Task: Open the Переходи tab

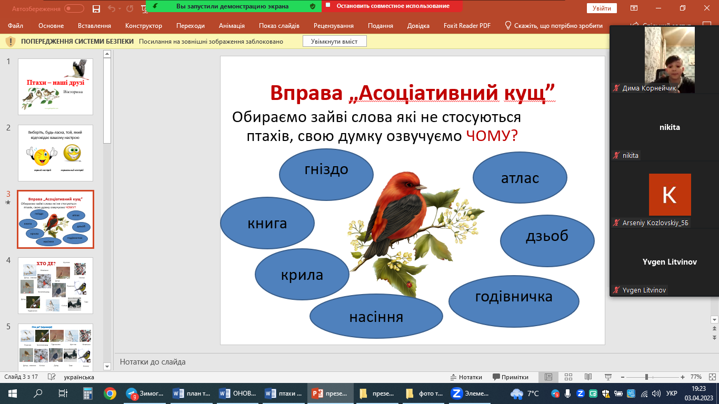Action: (191, 25)
